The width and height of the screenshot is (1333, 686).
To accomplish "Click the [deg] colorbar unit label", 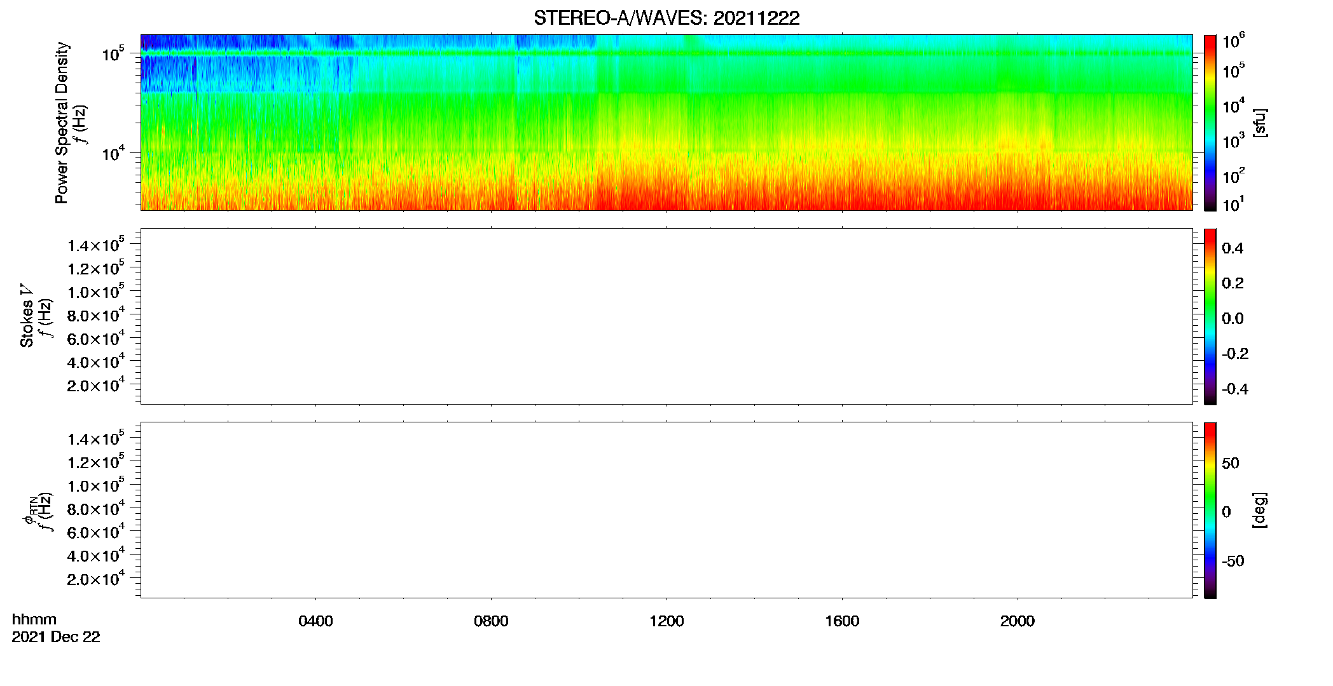I will 1260,510.
